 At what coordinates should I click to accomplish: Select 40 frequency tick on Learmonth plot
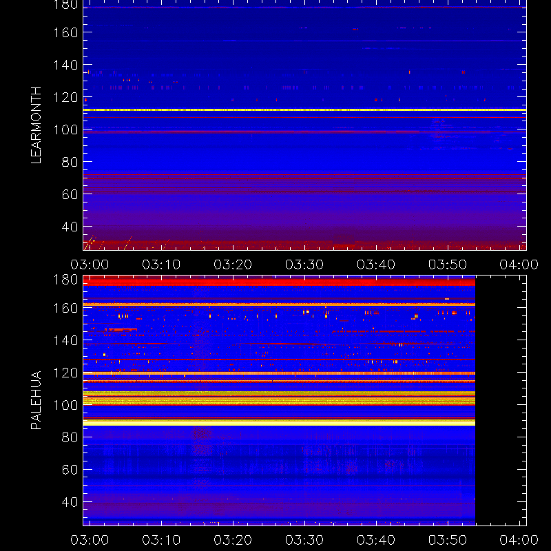pyautogui.click(x=70, y=227)
